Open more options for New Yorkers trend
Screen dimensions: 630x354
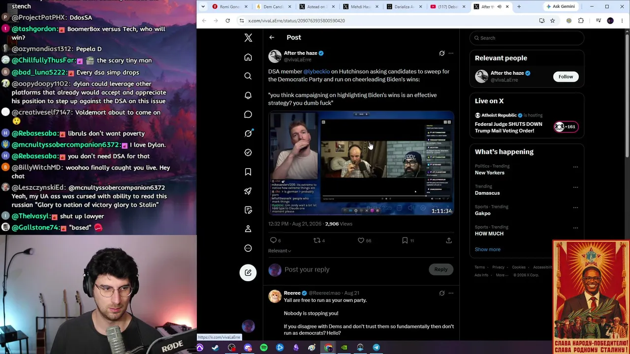575,167
